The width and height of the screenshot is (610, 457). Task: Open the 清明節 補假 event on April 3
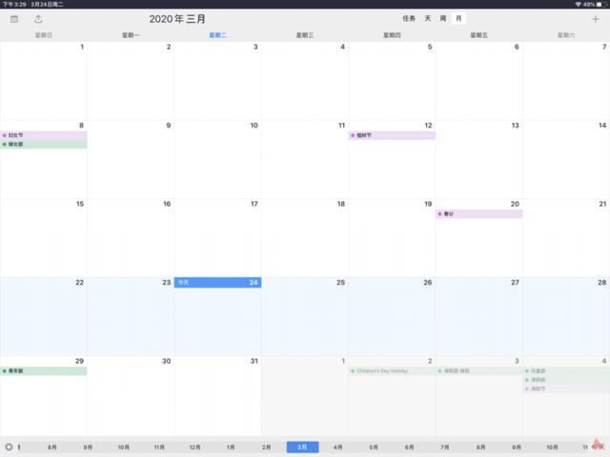pos(478,371)
